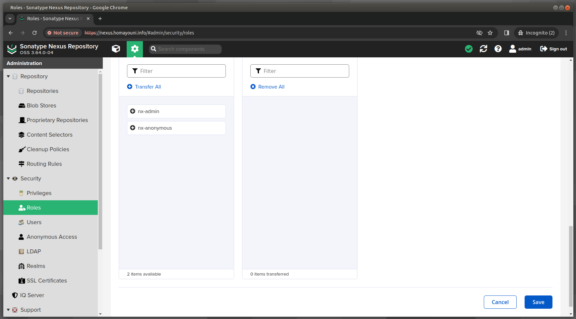Collapse the Security tree section
Screen dimensions: 576x319
(8, 179)
